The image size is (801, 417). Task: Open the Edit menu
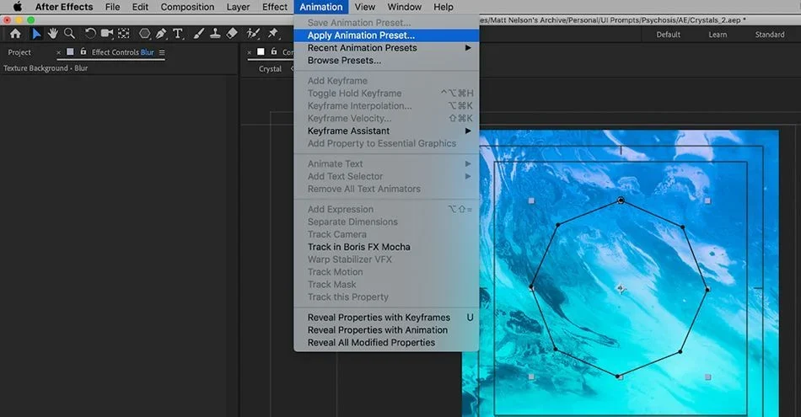point(140,7)
